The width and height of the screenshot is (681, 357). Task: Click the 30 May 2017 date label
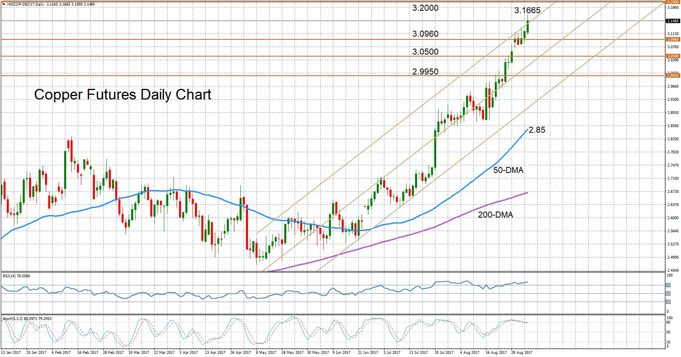317,352
